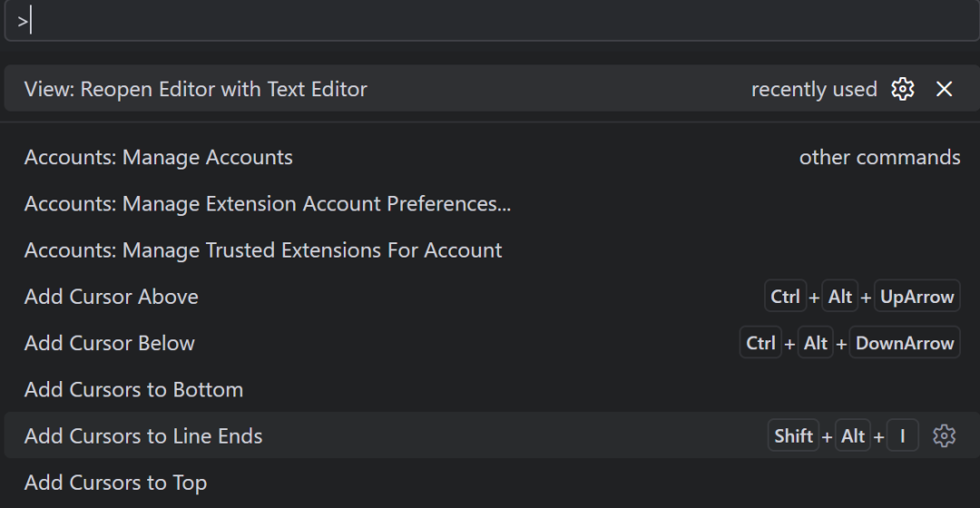Click Ctrl badge in Add Cursor Above row
The image size is (980, 508).
click(x=785, y=297)
